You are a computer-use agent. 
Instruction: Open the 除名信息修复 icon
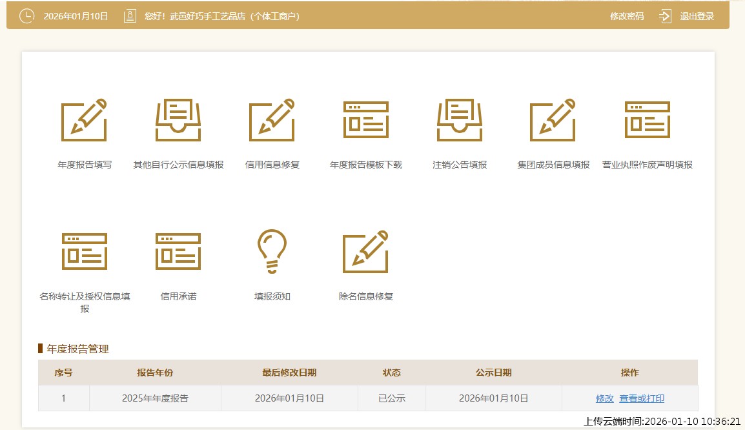point(365,252)
